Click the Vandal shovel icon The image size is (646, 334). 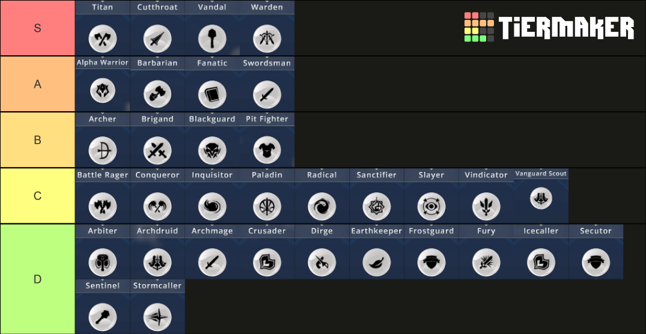click(212, 38)
